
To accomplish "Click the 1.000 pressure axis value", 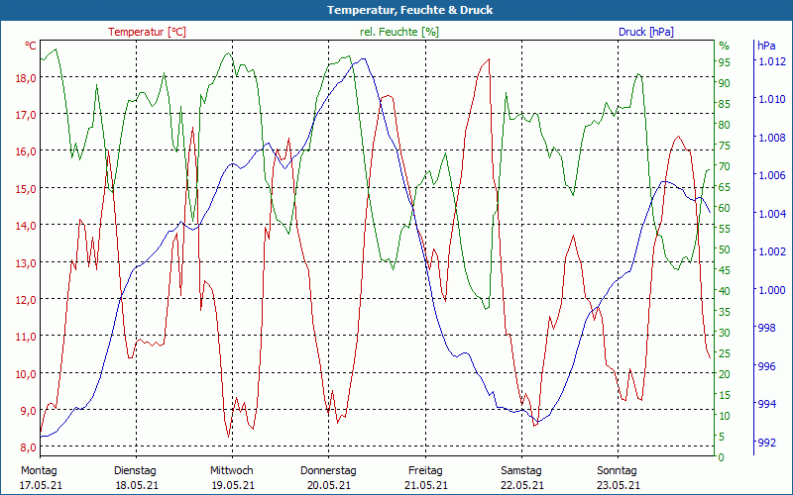I will (771, 290).
